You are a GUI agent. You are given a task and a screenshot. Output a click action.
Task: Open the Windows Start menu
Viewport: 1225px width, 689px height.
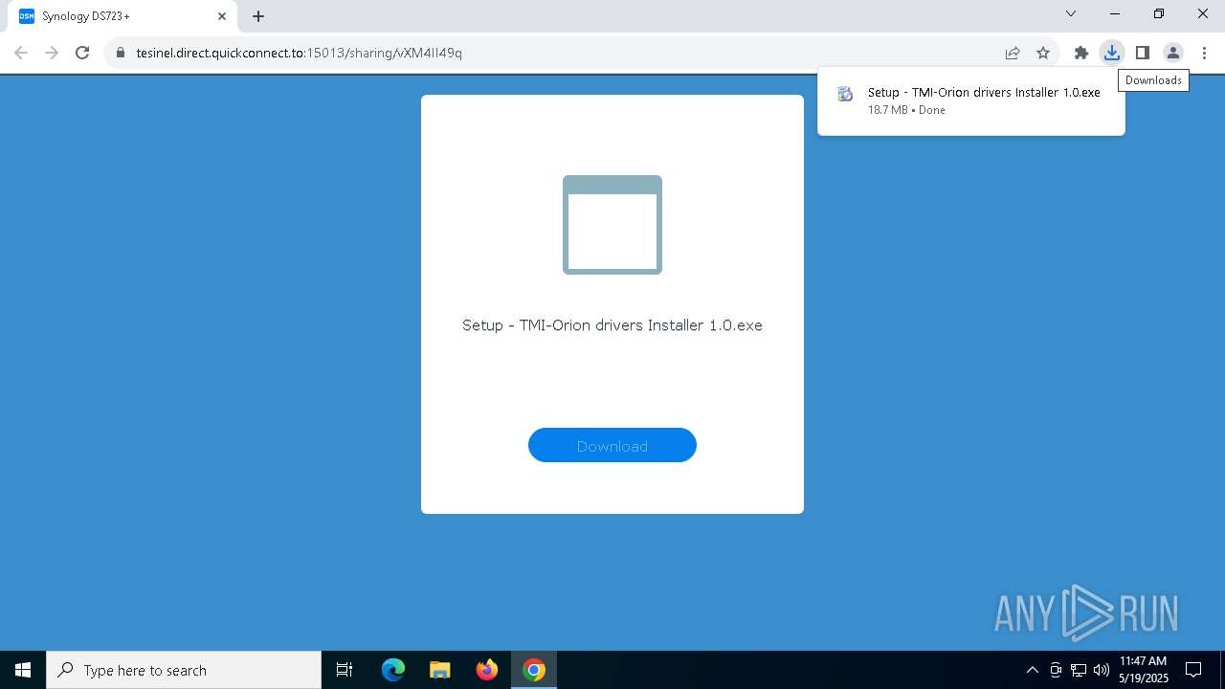[x=23, y=670]
